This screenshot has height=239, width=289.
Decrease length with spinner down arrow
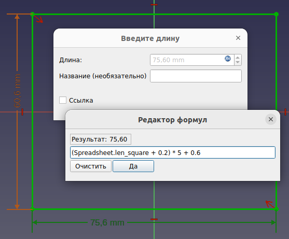click(238, 62)
